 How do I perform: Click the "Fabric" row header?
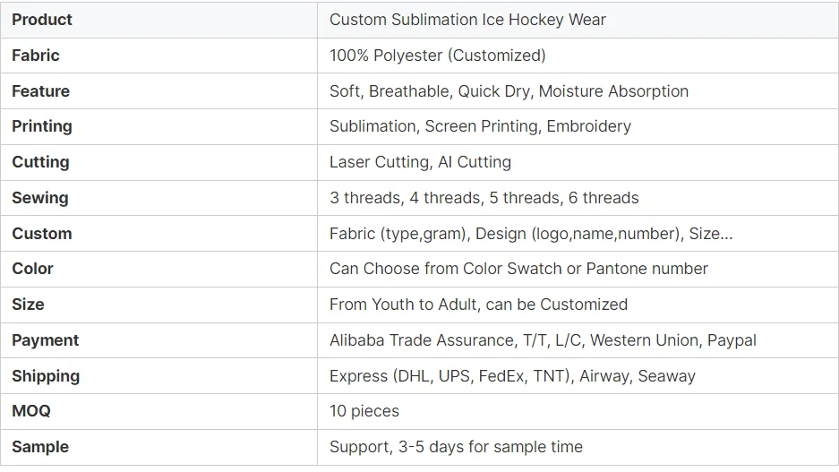(37, 56)
